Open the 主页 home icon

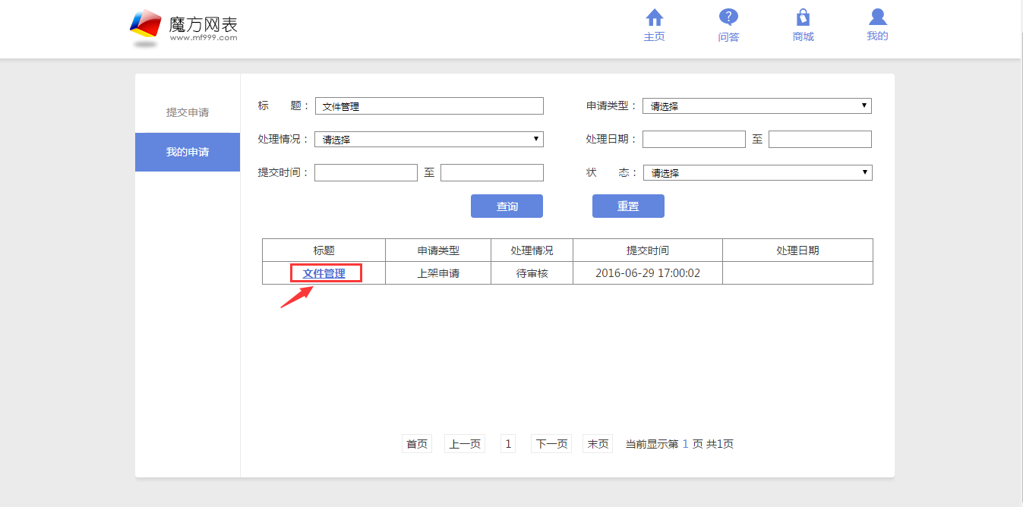(655, 17)
